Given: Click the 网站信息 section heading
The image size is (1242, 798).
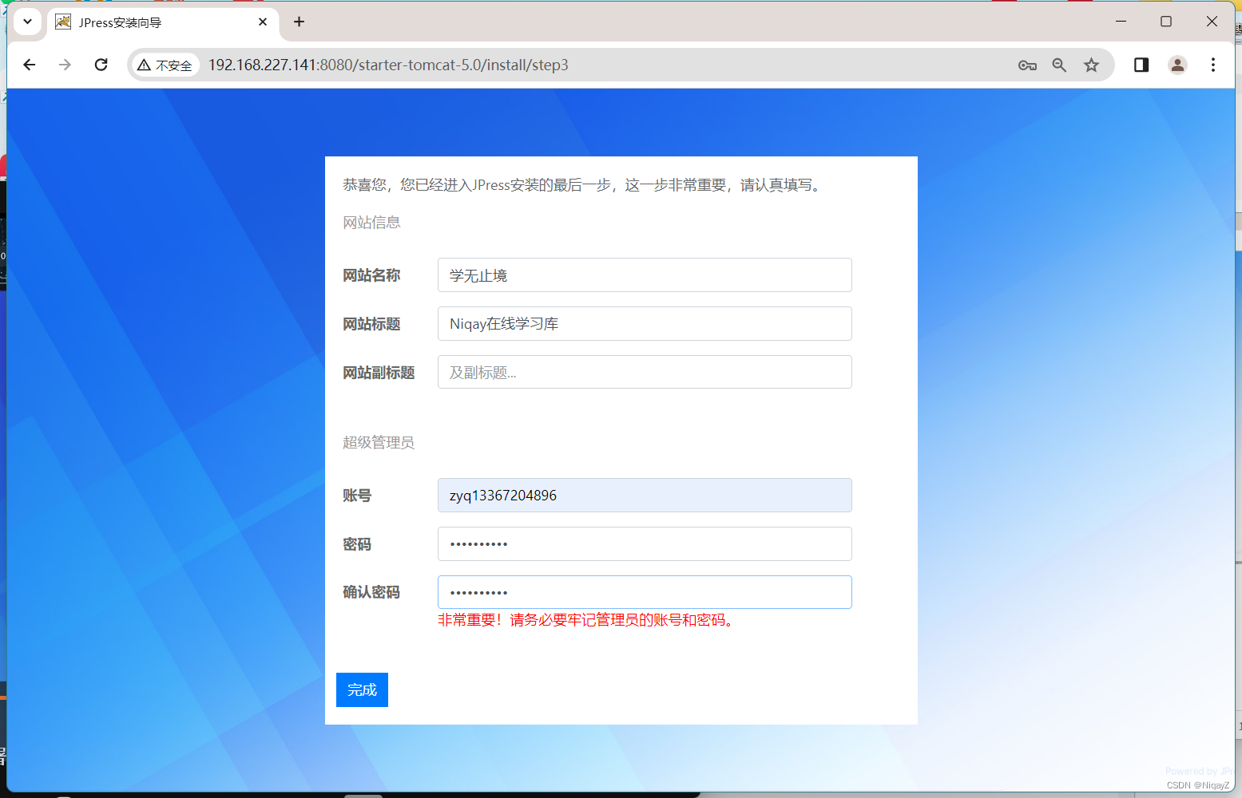Looking at the screenshot, I should pos(371,223).
